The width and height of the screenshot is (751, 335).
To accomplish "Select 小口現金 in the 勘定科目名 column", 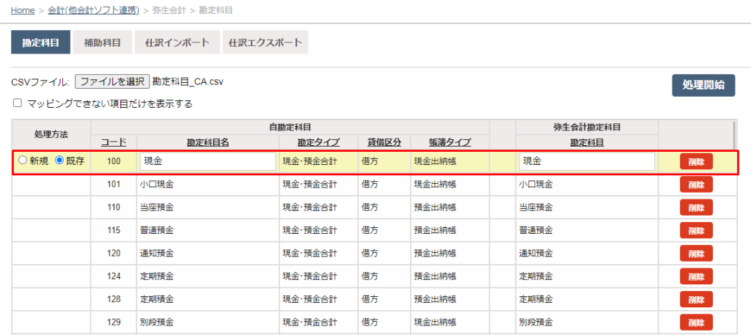I will pos(158,185).
